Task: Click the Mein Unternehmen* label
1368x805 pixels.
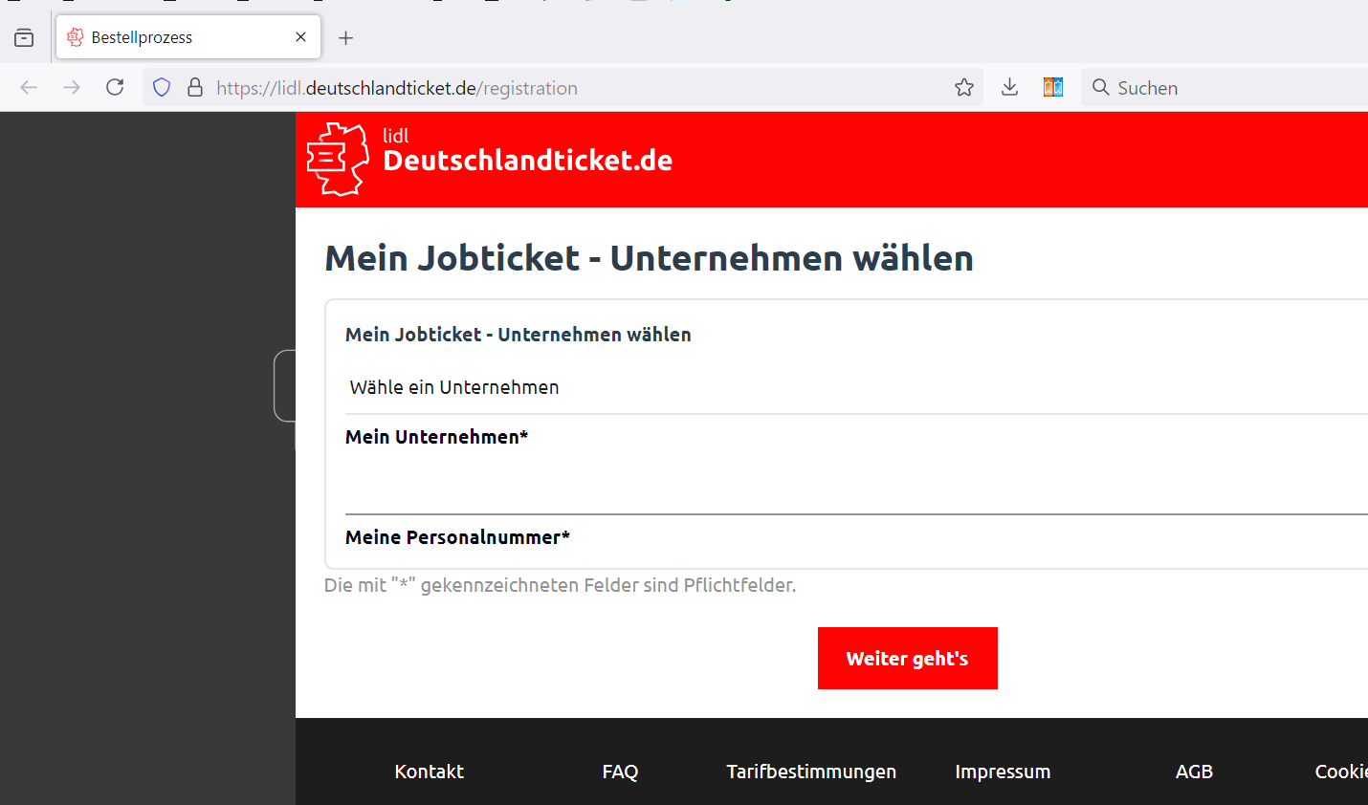Action: 436,437
